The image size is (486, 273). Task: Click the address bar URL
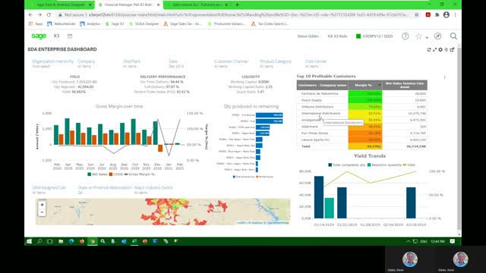pos(248,14)
